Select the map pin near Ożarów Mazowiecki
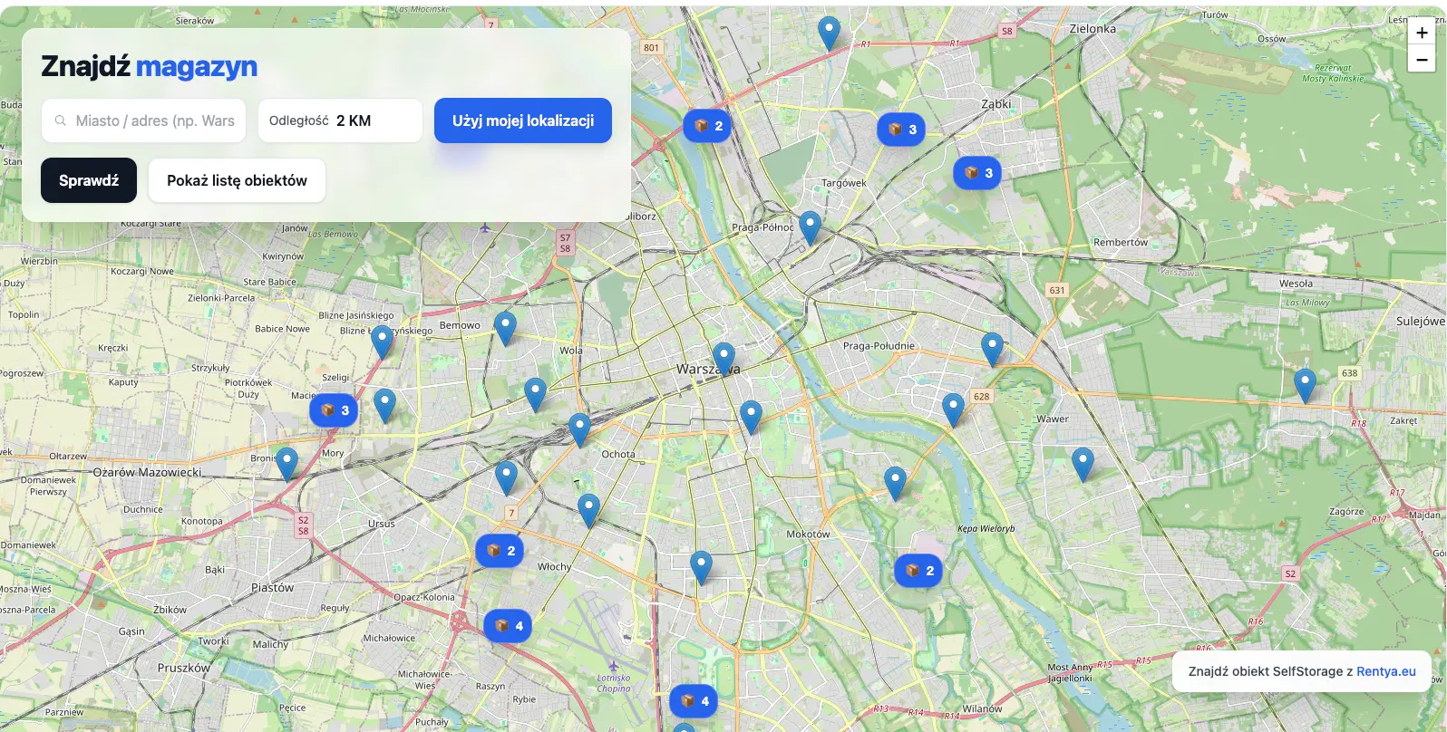Viewport: 1447px width, 732px height. coord(286,463)
